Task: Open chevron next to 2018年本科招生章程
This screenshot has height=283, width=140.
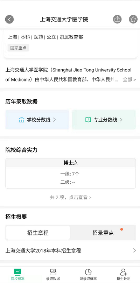Action: point(134,250)
